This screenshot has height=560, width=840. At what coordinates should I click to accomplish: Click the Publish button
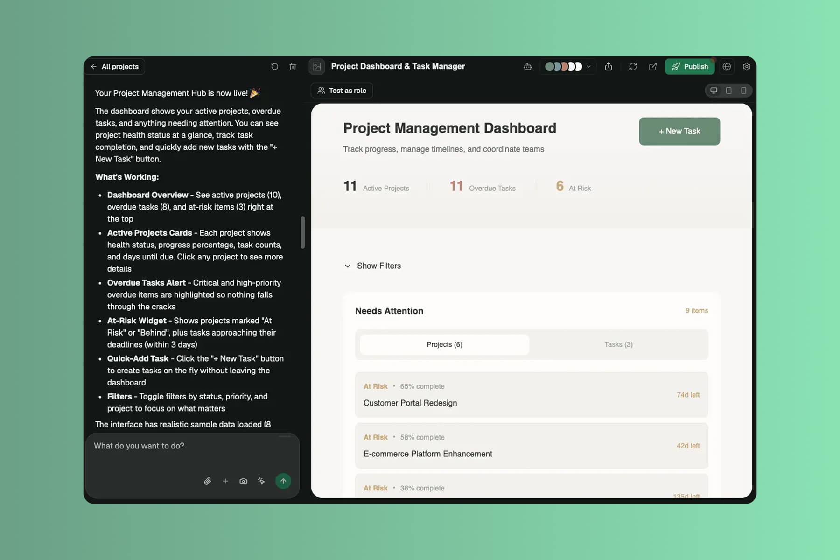(690, 67)
